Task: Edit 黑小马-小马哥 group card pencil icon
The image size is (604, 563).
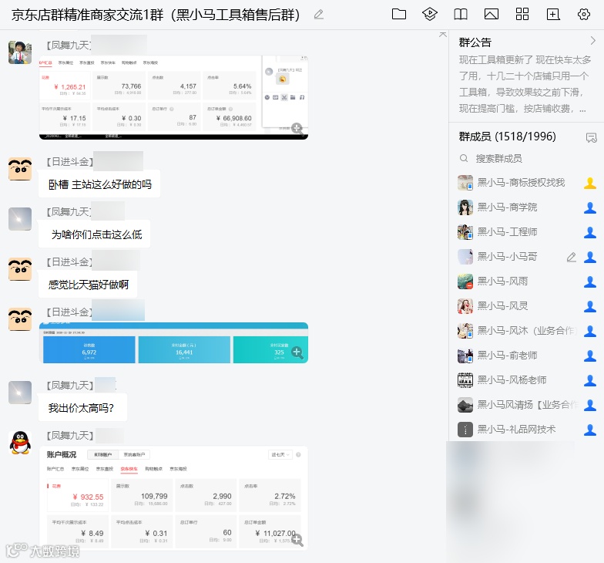Action: [572, 257]
